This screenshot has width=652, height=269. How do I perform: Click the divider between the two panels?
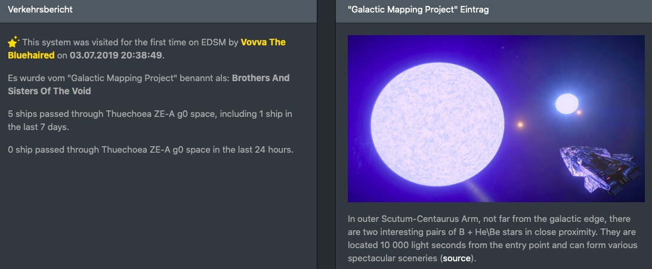pyautogui.click(x=326, y=134)
